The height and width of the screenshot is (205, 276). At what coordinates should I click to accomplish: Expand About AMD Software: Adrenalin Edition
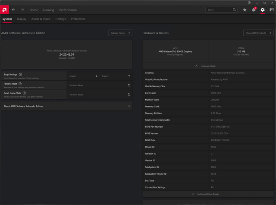click(x=67, y=106)
